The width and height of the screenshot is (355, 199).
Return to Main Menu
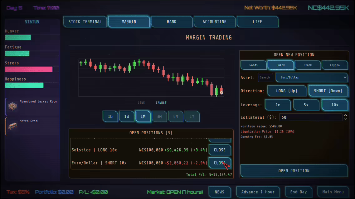pyautogui.click(x=333, y=192)
